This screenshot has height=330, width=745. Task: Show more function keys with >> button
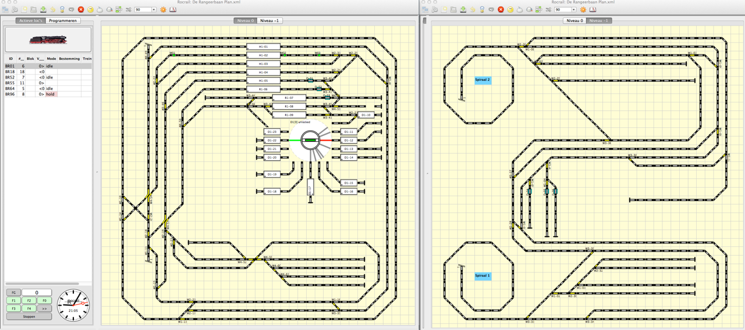tap(44, 309)
